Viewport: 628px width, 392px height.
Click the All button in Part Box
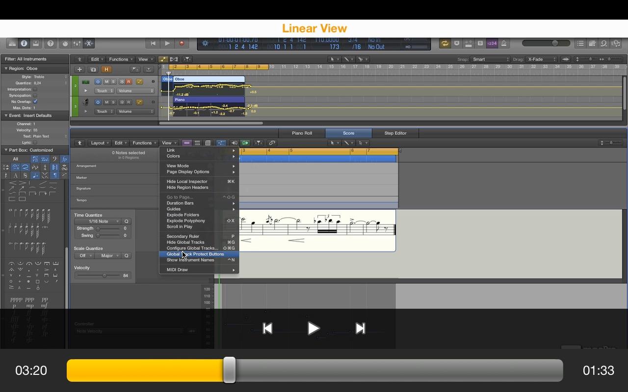15,159
